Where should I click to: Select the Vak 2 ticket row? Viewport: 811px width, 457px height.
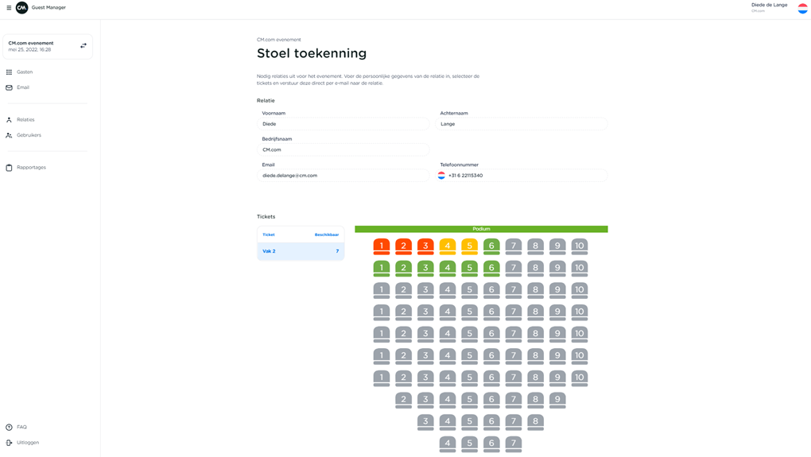pos(301,251)
